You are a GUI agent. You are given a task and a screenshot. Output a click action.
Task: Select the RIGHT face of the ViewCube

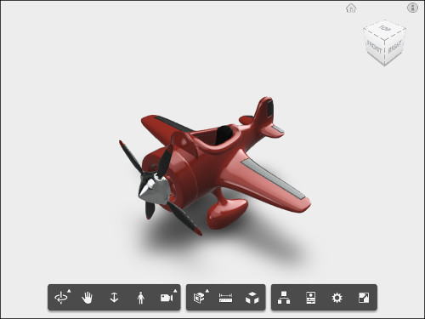point(395,47)
